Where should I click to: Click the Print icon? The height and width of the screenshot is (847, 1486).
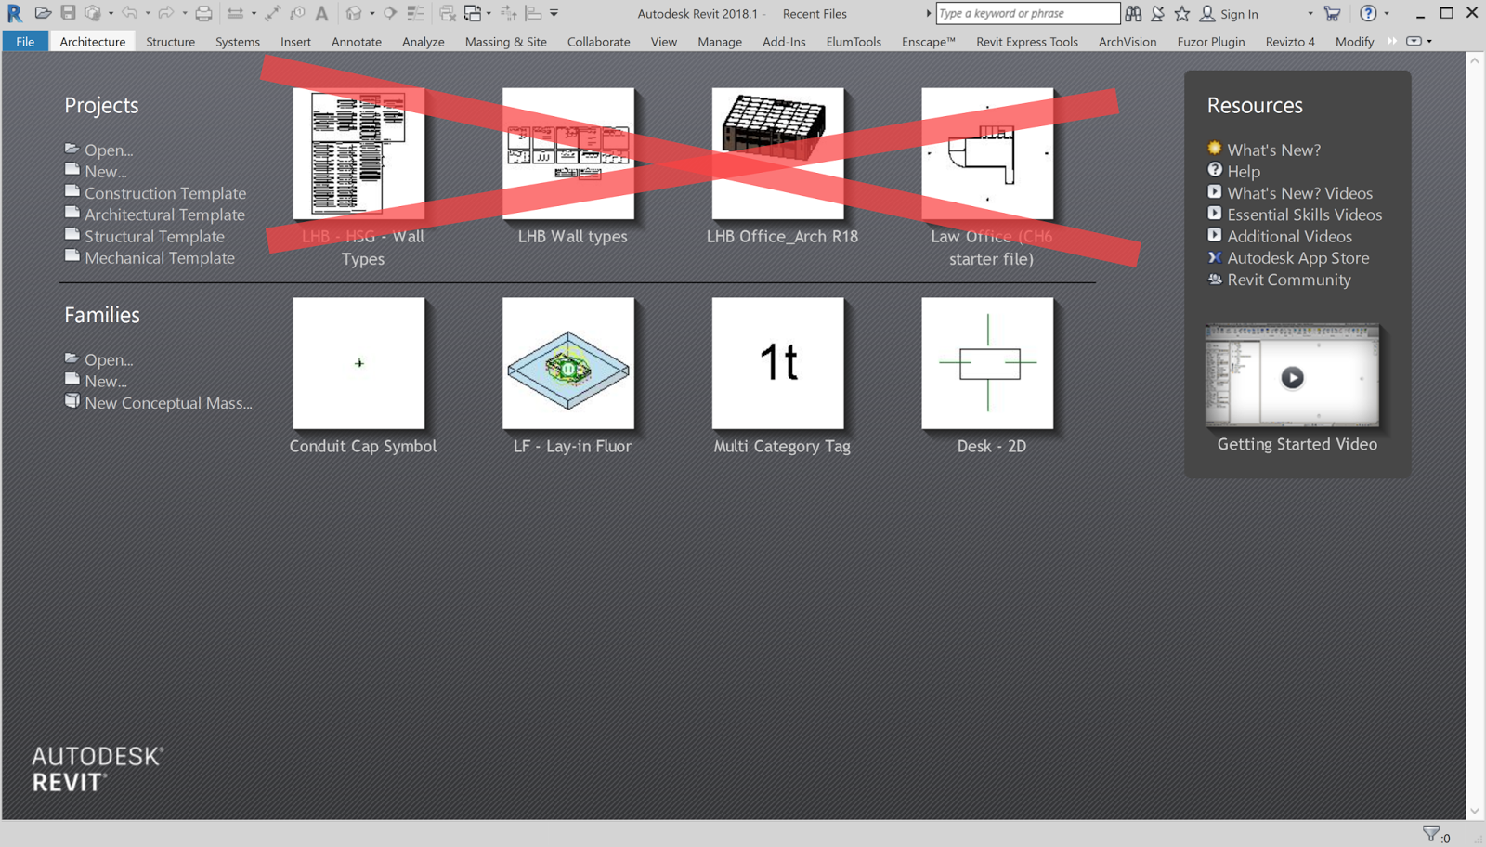[203, 13]
